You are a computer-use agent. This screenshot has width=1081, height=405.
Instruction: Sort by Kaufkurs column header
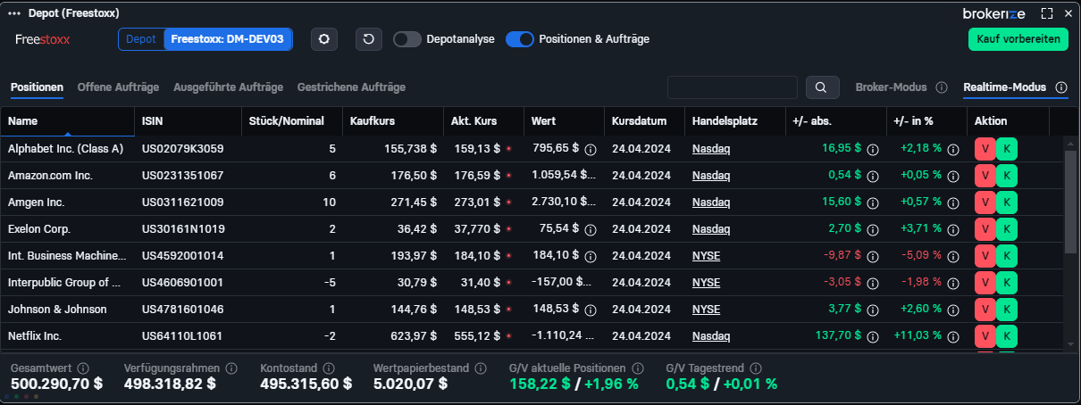393,121
